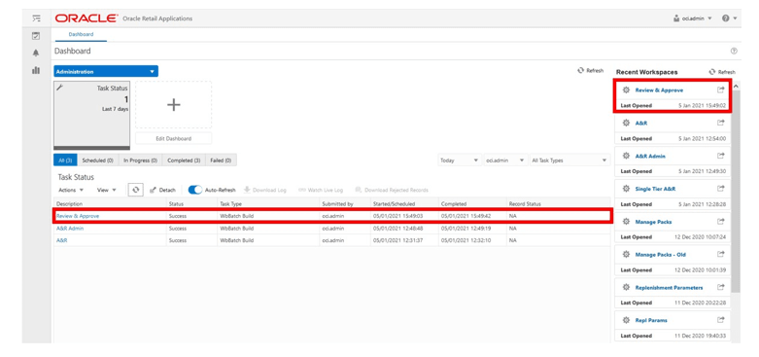
Task: Open Single Tier A&R workspace link
Action: (655, 189)
